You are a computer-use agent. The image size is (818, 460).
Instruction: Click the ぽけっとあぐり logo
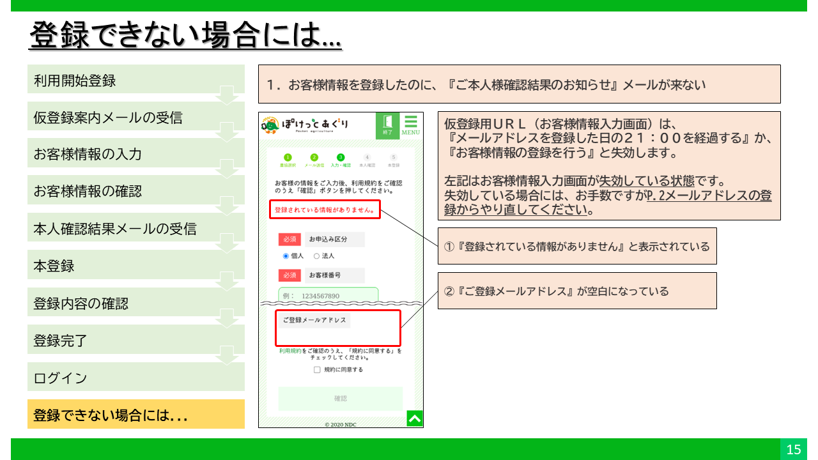(305, 125)
